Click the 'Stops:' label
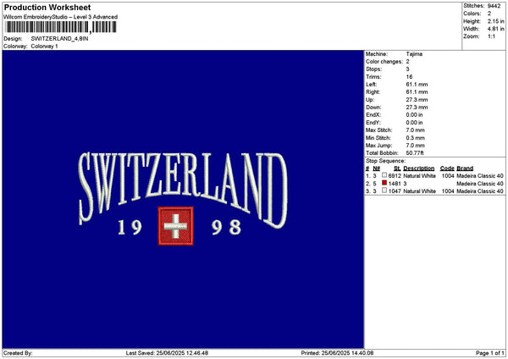Screen dimensions: 508x359 [373, 69]
